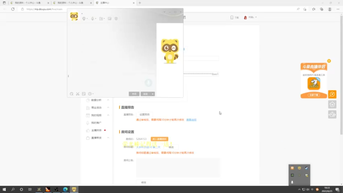Open Microsoft Edge from taskbar
The height and width of the screenshot is (193, 343).
pyautogui.click(x=65, y=190)
